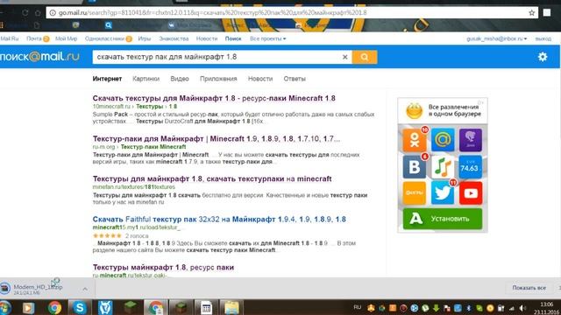
Task: Open the orange tile beside Twitter
Action: click(415, 192)
